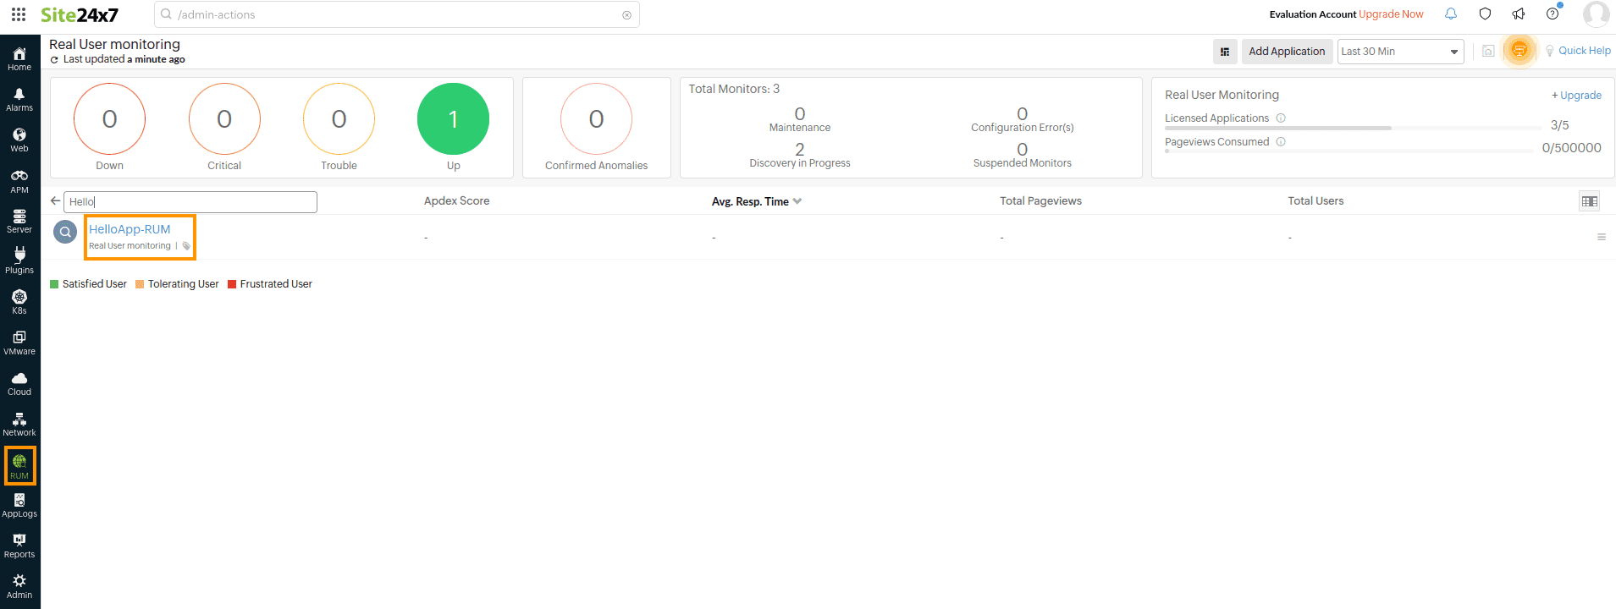The height and width of the screenshot is (609, 1616).
Task: Open the column chooser table icon
Action: (x=1589, y=201)
